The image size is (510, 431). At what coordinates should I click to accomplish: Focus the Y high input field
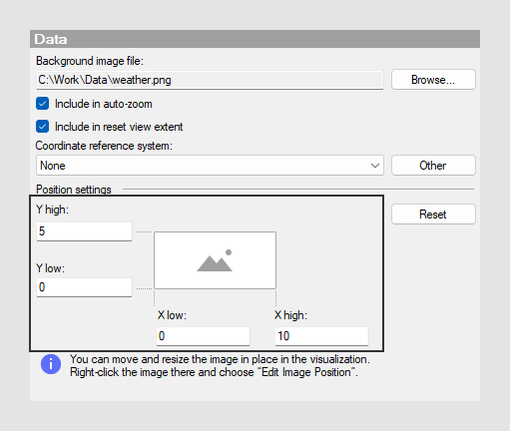coord(84,231)
